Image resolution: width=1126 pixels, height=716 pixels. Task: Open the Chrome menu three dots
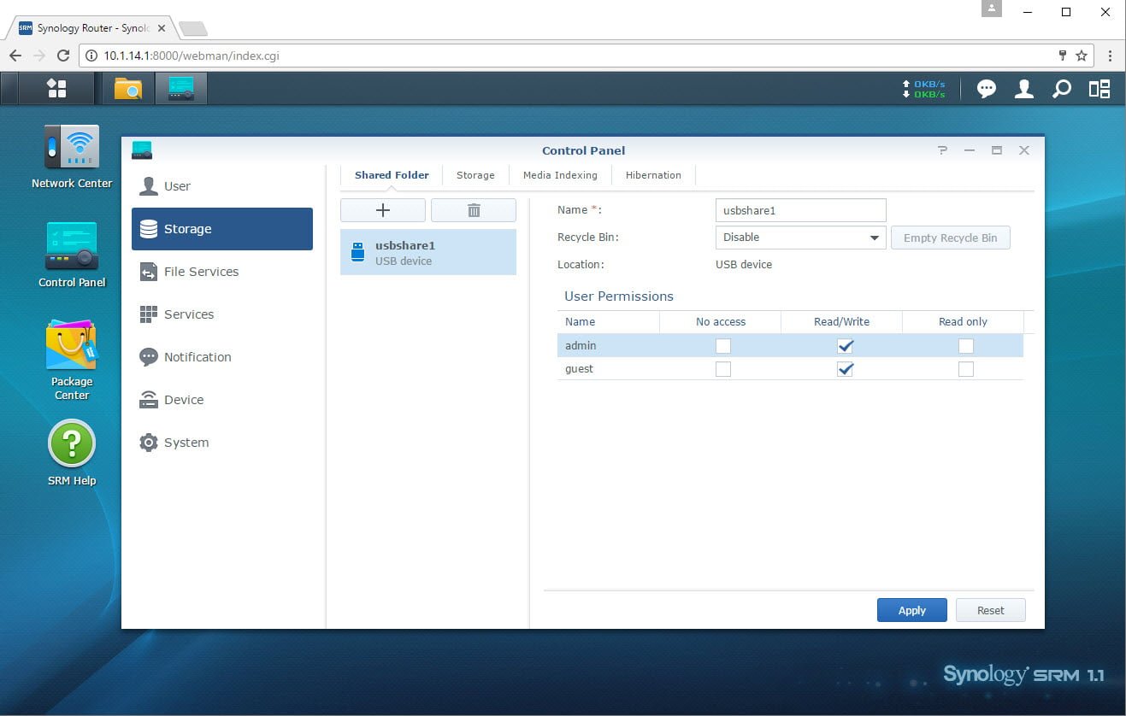(x=1110, y=56)
